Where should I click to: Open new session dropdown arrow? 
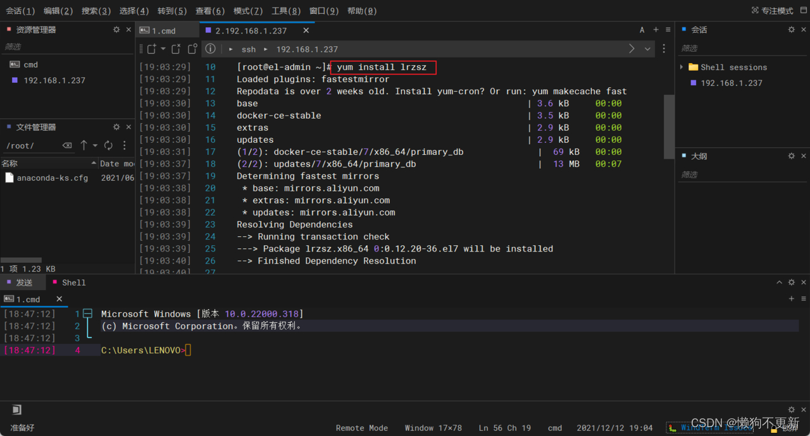[x=163, y=49]
